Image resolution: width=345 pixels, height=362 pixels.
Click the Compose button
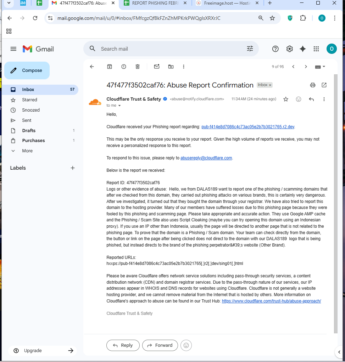(27, 70)
